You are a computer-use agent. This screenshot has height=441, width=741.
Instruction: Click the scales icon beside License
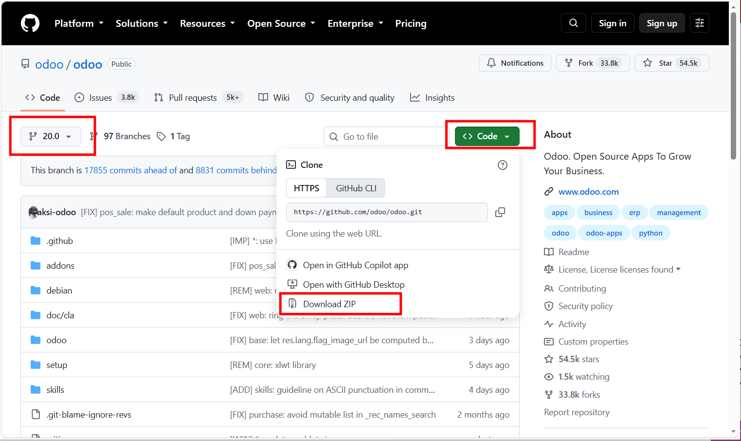coord(549,269)
